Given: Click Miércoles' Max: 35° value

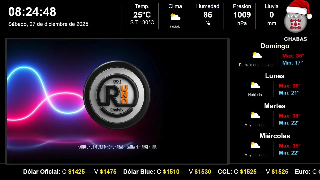Looking at the screenshot, I should [x=290, y=146].
